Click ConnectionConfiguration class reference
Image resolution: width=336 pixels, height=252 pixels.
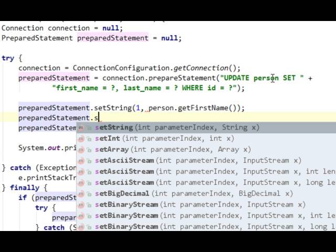pos(121,68)
